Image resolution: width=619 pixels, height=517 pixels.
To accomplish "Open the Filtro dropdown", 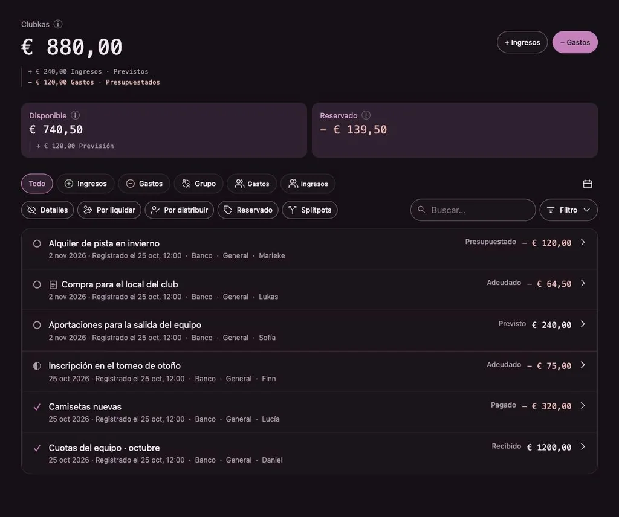I will [568, 210].
